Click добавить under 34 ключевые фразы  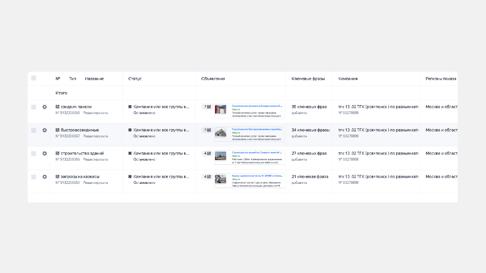click(299, 136)
